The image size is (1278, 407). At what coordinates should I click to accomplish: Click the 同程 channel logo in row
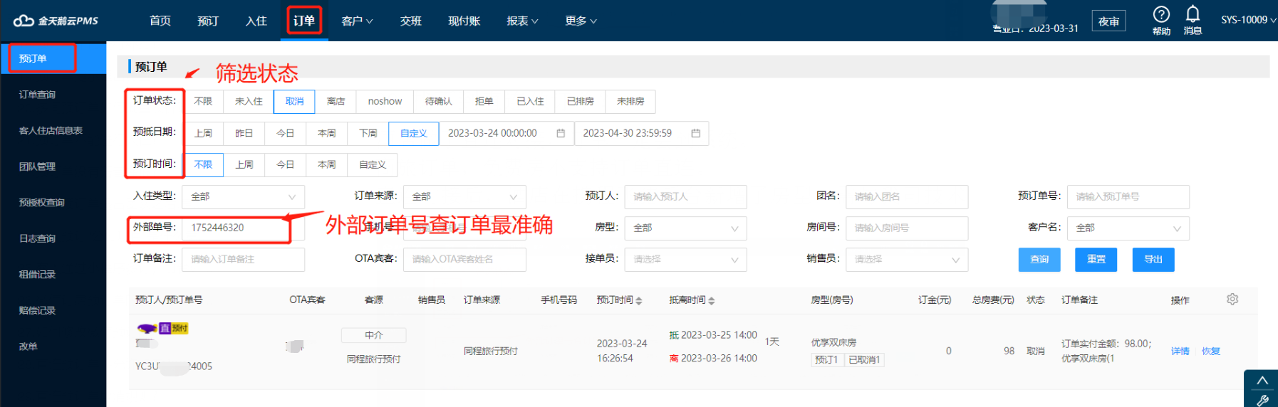click(x=147, y=328)
